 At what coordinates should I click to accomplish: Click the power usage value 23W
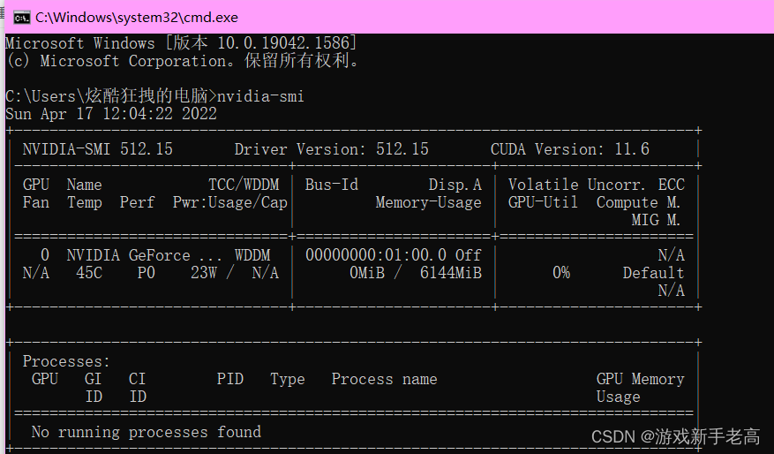(204, 273)
